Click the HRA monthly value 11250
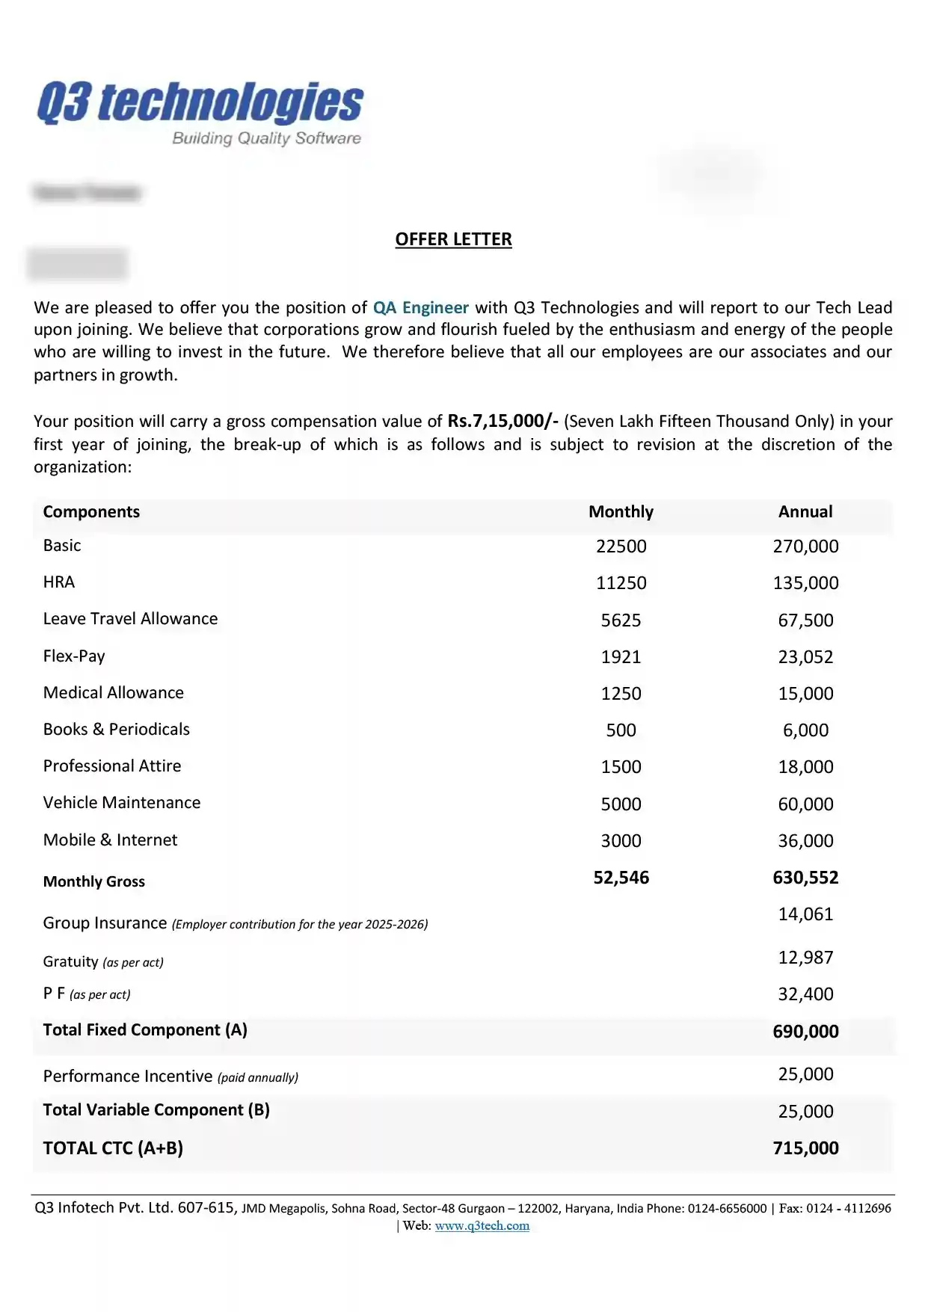The height and width of the screenshot is (1312, 928). [x=621, y=582]
